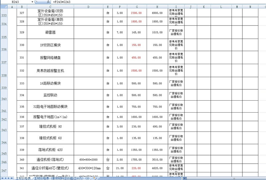Click cell containing 16路联动模块
The width and height of the screenshot is (266, 180).
[x=51, y=83]
